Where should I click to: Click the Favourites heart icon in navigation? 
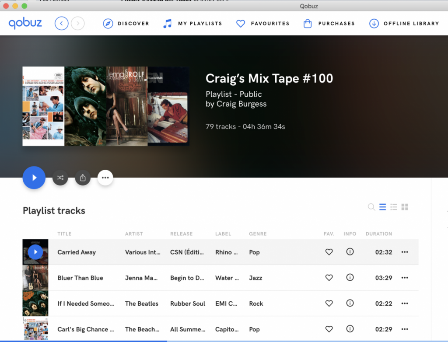[241, 24]
